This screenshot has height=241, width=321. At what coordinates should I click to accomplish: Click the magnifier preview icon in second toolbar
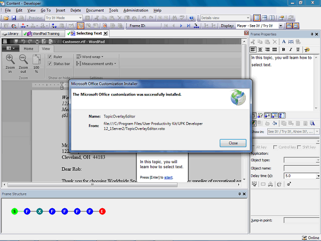(14, 26)
